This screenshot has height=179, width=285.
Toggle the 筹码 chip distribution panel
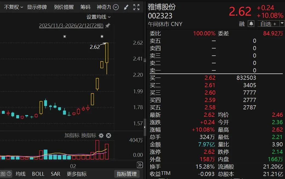click(85, 7)
